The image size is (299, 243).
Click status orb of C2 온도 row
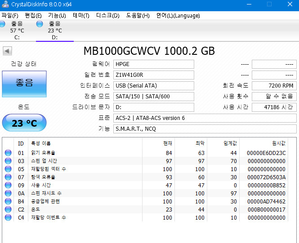8,209
